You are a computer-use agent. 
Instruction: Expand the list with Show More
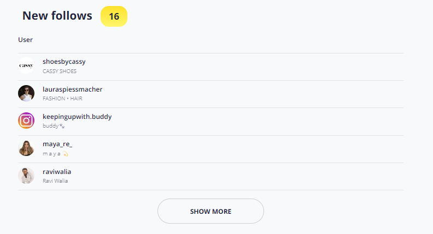click(210, 211)
